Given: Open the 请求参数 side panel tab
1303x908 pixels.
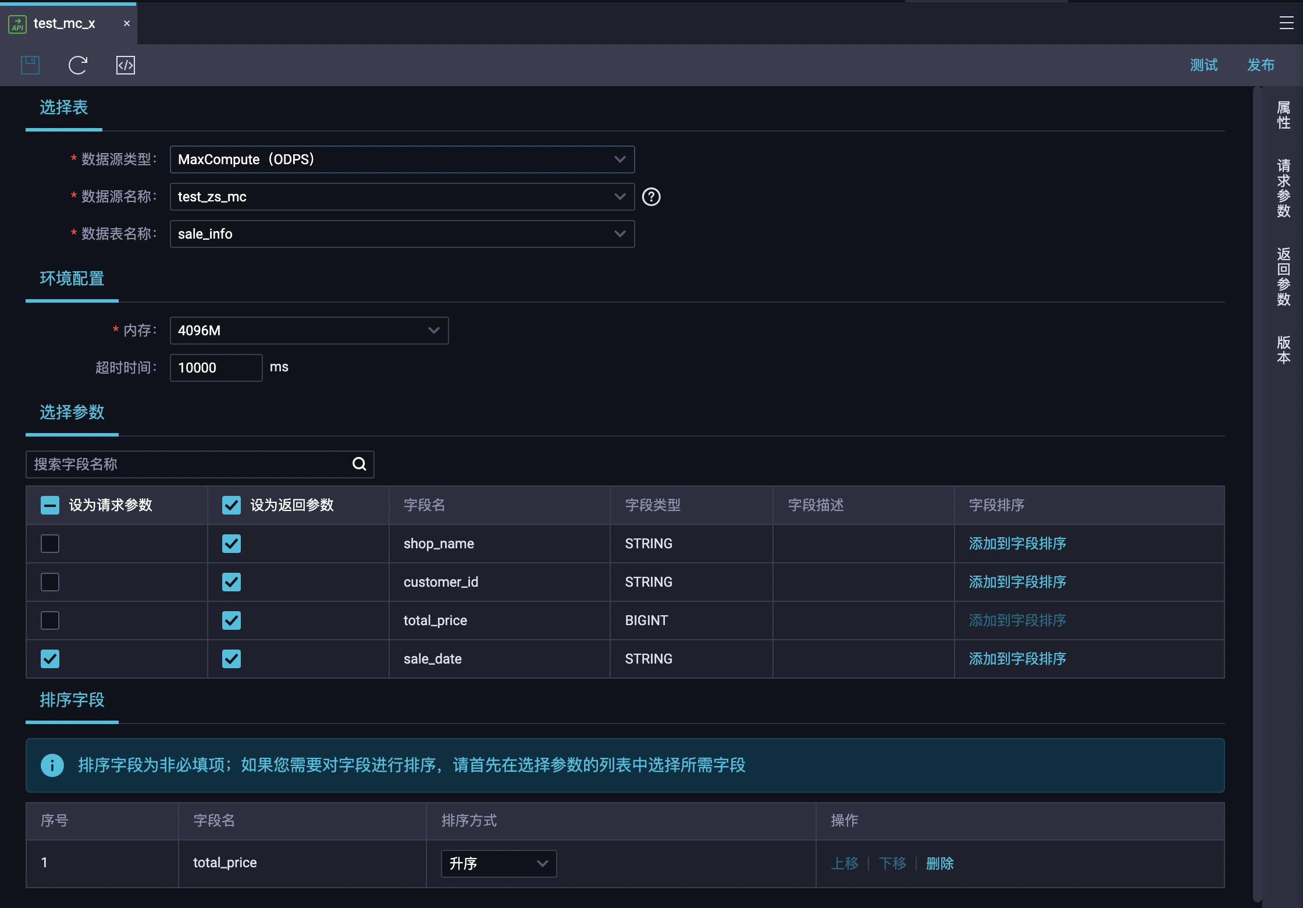Looking at the screenshot, I should (x=1283, y=188).
